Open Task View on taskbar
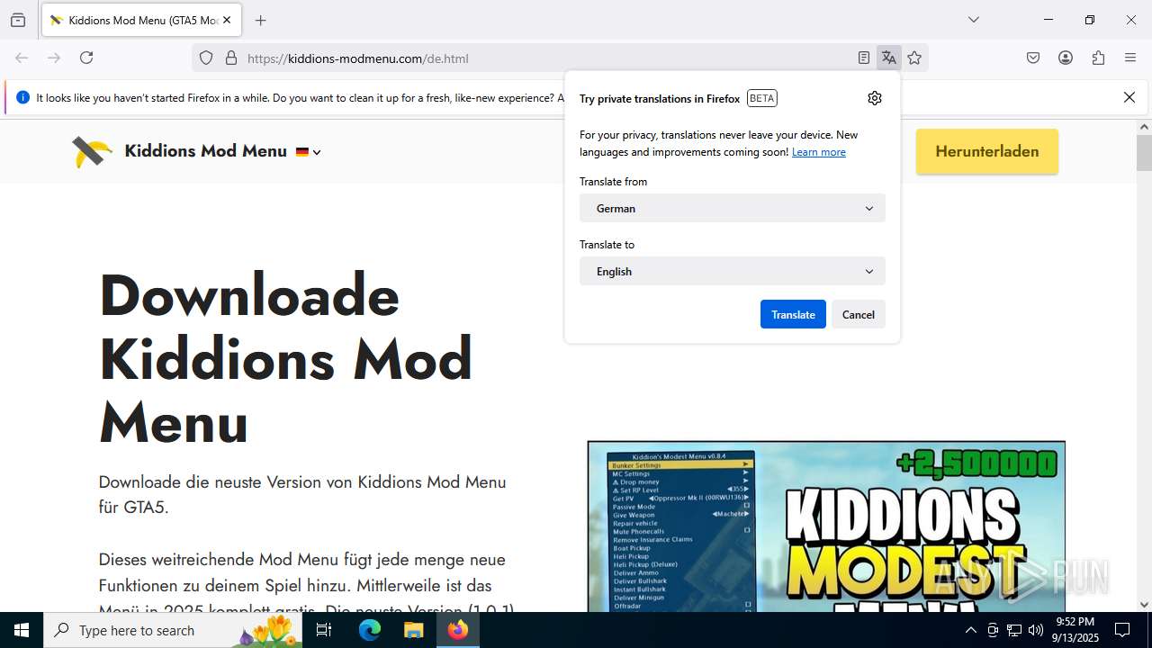Image resolution: width=1152 pixels, height=648 pixels. click(324, 630)
